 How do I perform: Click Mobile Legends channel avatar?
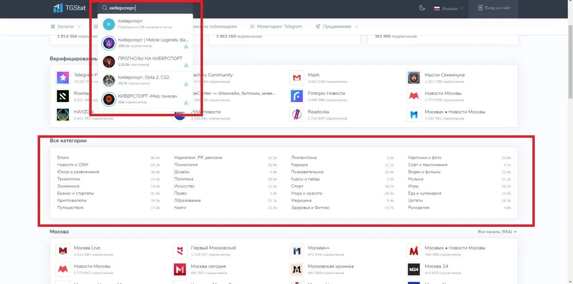(x=109, y=43)
